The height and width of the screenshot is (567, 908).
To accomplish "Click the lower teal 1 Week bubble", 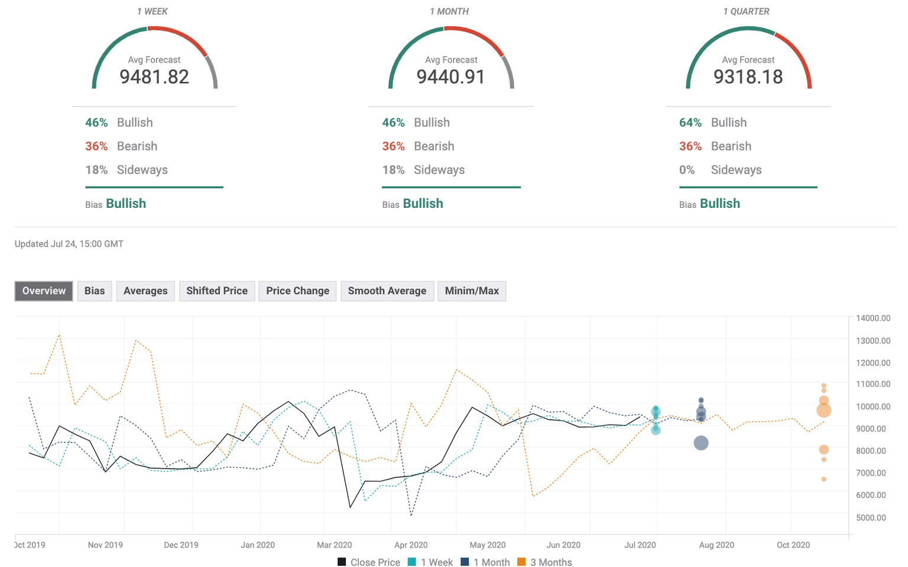I will point(656,430).
